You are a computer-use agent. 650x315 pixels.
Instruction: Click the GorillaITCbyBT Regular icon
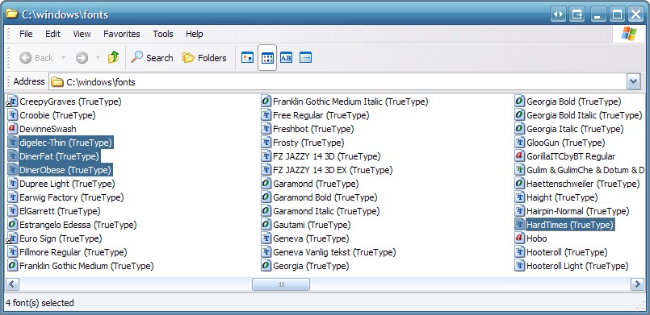(519, 156)
